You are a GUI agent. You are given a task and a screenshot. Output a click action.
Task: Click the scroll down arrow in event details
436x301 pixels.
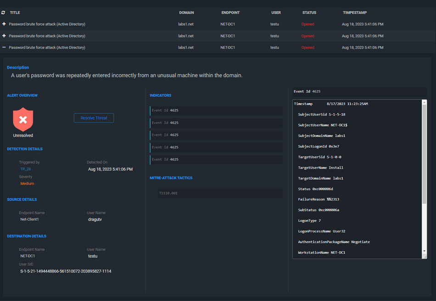424,251
